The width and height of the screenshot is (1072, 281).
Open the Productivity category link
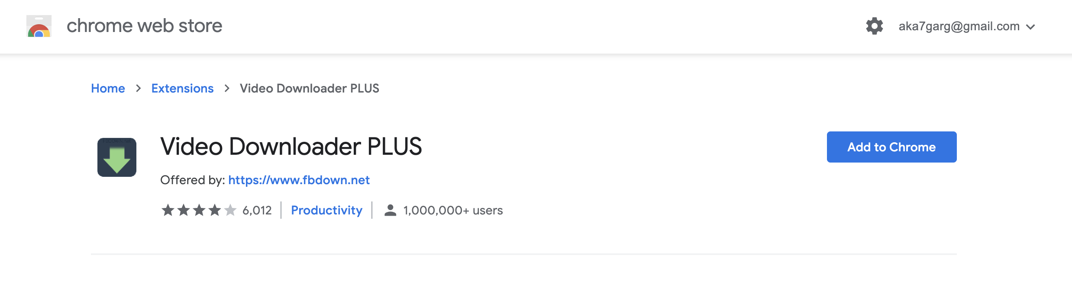click(x=326, y=210)
